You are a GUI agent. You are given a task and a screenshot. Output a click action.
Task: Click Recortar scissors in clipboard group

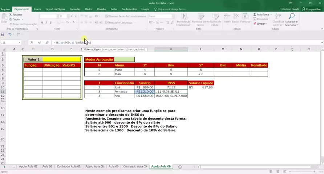tap(10, 14)
